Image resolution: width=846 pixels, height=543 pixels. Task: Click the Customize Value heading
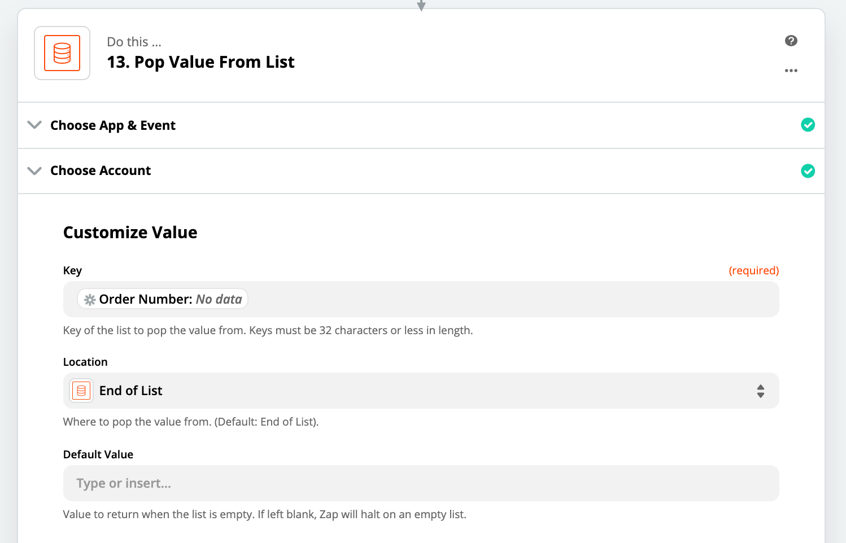130,233
